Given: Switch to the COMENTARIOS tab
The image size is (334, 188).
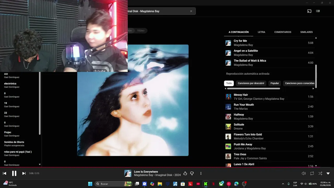Looking at the screenshot, I should pyautogui.click(x=283, y=32).
